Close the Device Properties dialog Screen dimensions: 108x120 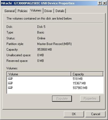click(x=105, y=3)
